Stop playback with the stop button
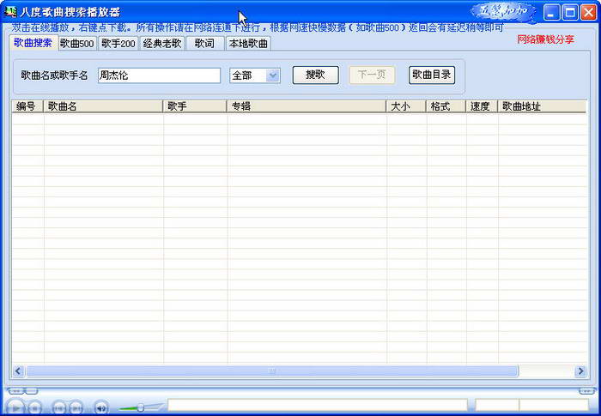Image resolution: width=601 pixels, height=416 pixels. [35, 408]
